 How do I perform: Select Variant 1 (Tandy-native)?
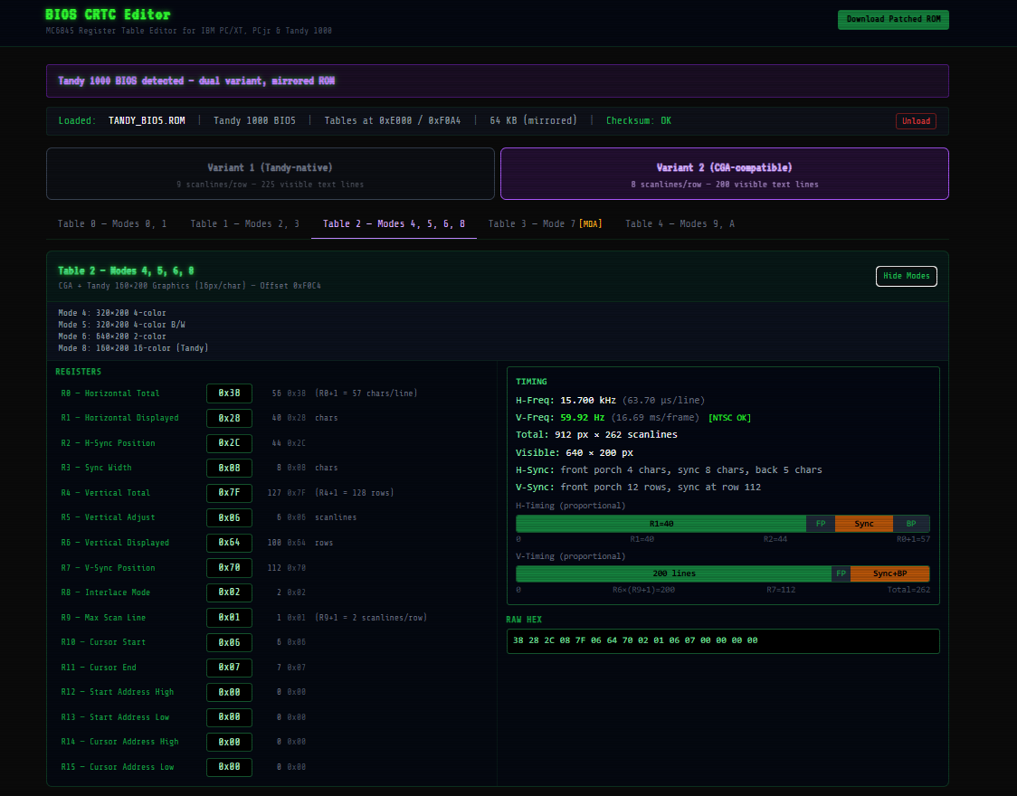(x=270, y=174)
